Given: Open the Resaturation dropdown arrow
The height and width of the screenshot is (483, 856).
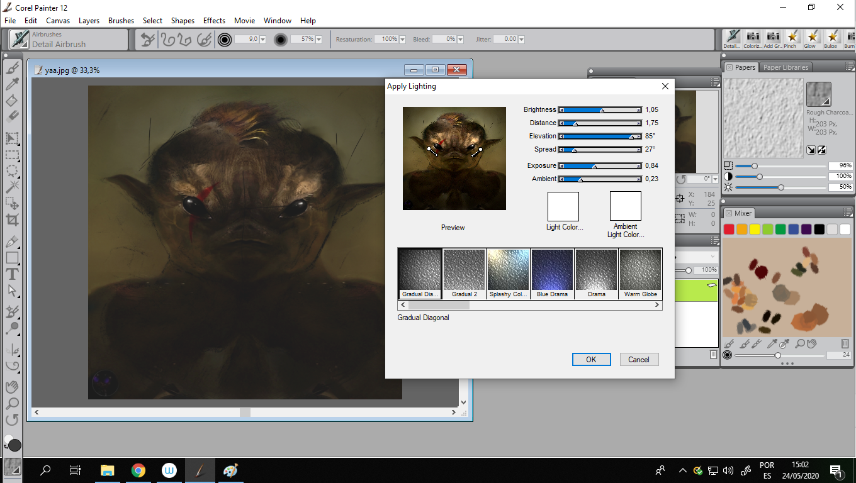Looking at the screenshot, I should 402,40.
